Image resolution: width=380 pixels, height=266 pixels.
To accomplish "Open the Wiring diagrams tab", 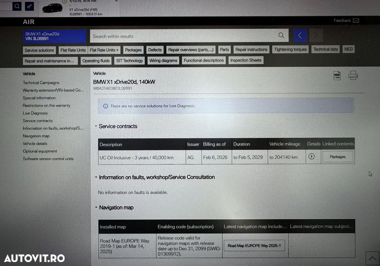I will [163, 60].
